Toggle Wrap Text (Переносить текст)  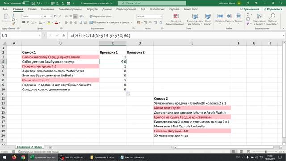point(101,17)
